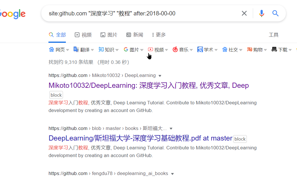The height and width of the screenshot is (179, 297).
Task: Click block button under Mikoto10032 result
Action: pos(56,95)
